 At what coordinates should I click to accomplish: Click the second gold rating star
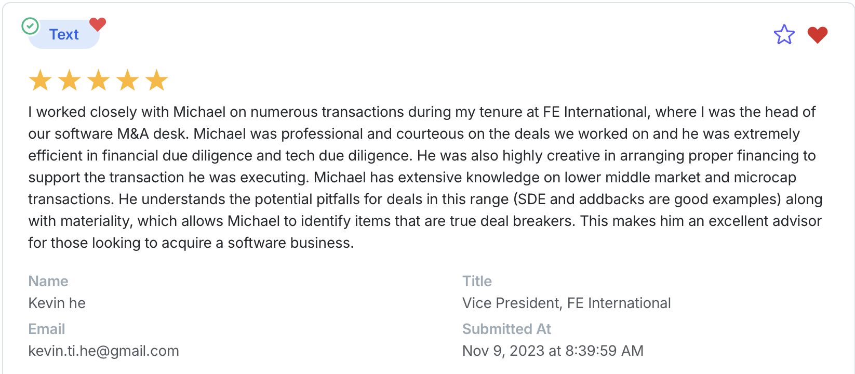[x=69, y=81]
